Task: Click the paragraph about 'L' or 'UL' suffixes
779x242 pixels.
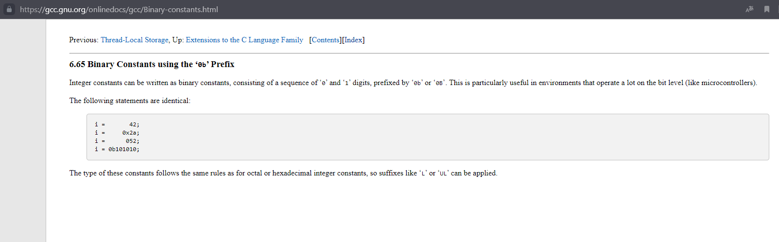Action: pos(283,173)
